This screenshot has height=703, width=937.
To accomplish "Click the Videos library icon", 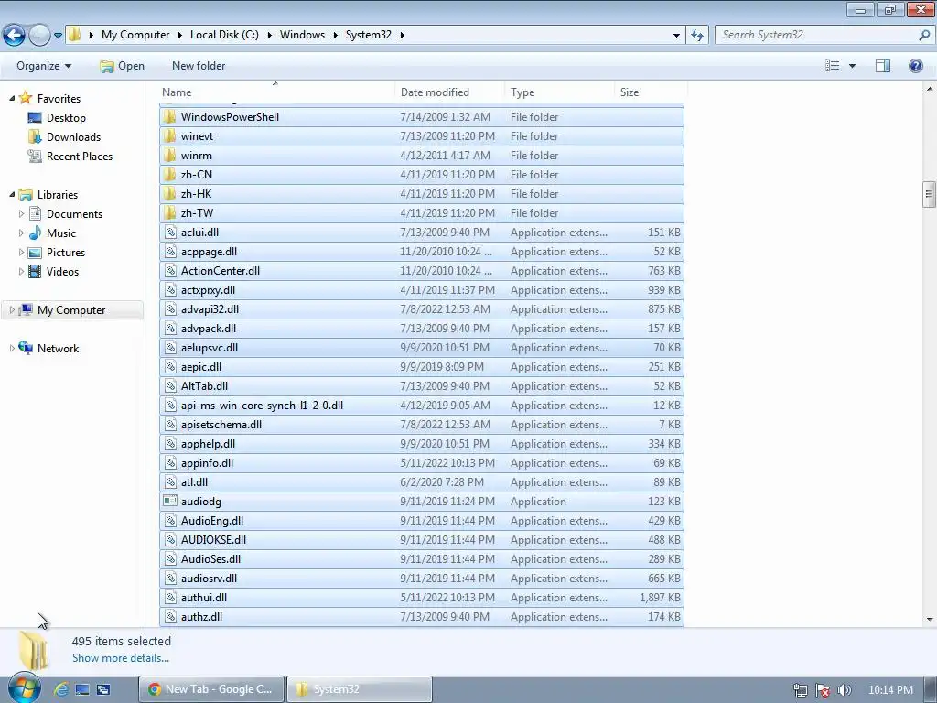I will 36,271.
